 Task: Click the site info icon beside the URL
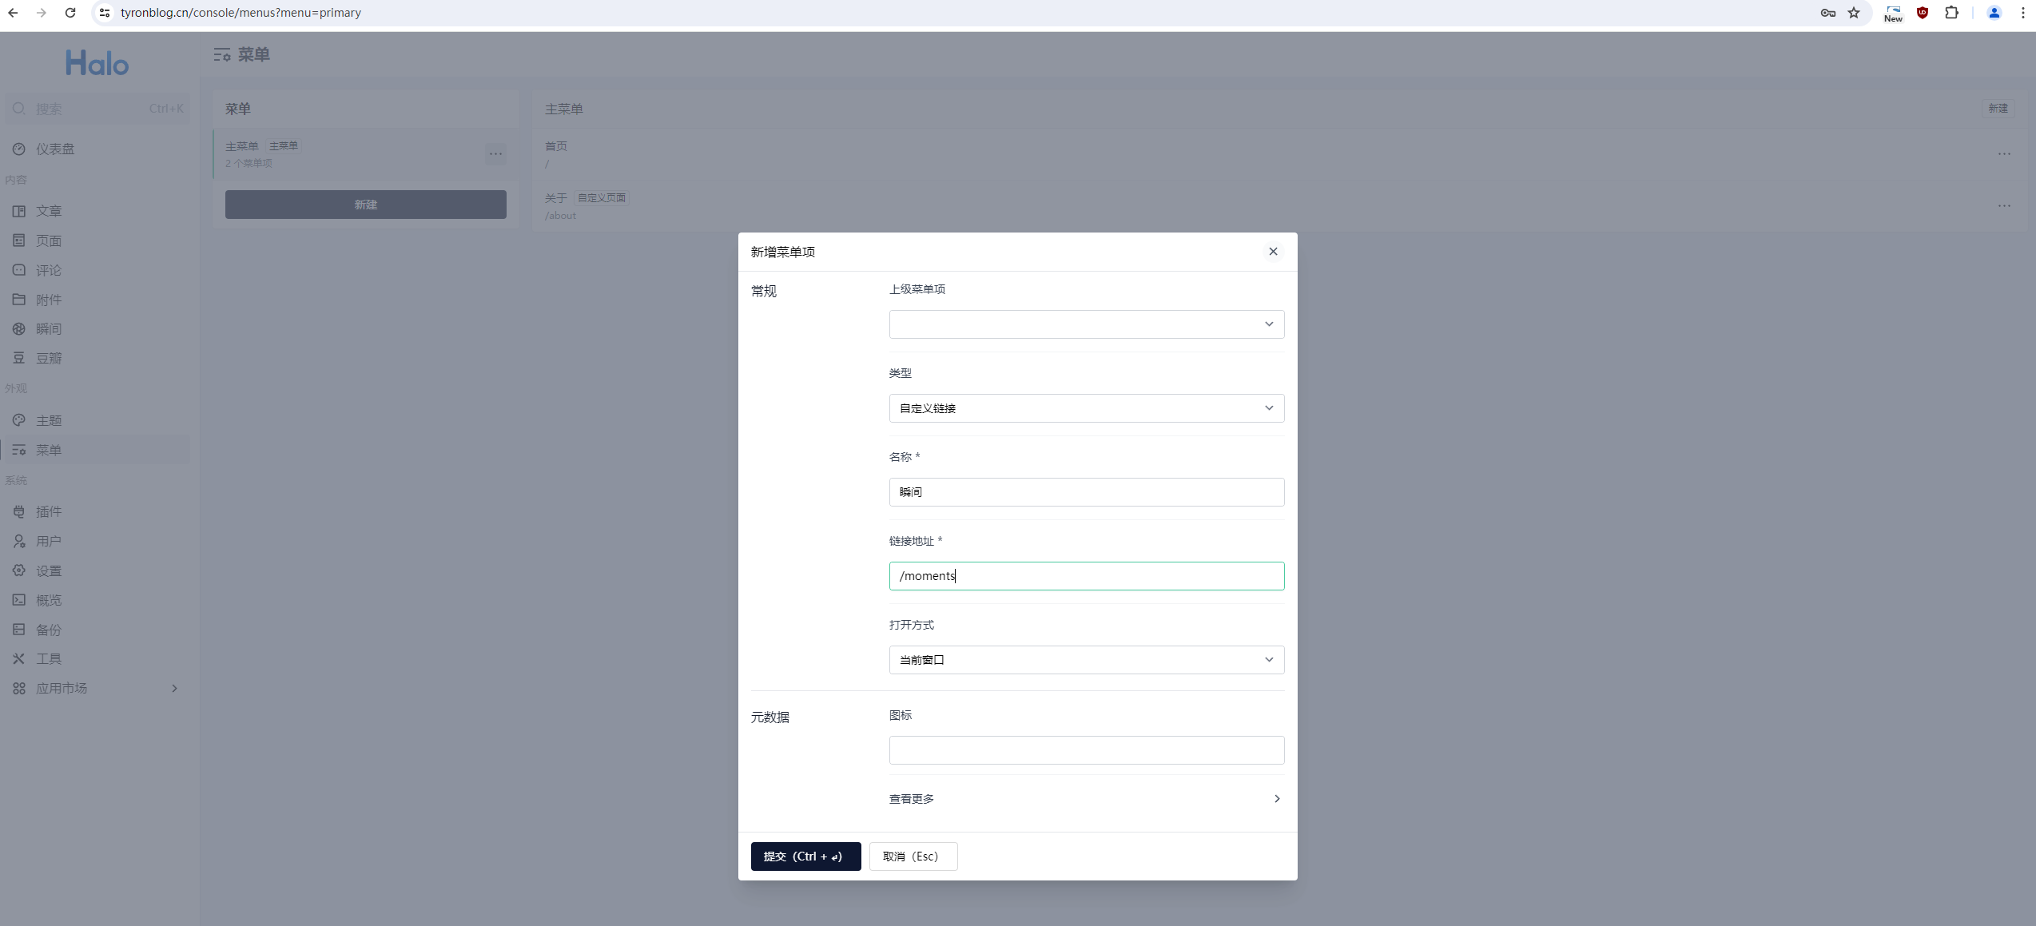pyautogui.click(x=105, y=13)
